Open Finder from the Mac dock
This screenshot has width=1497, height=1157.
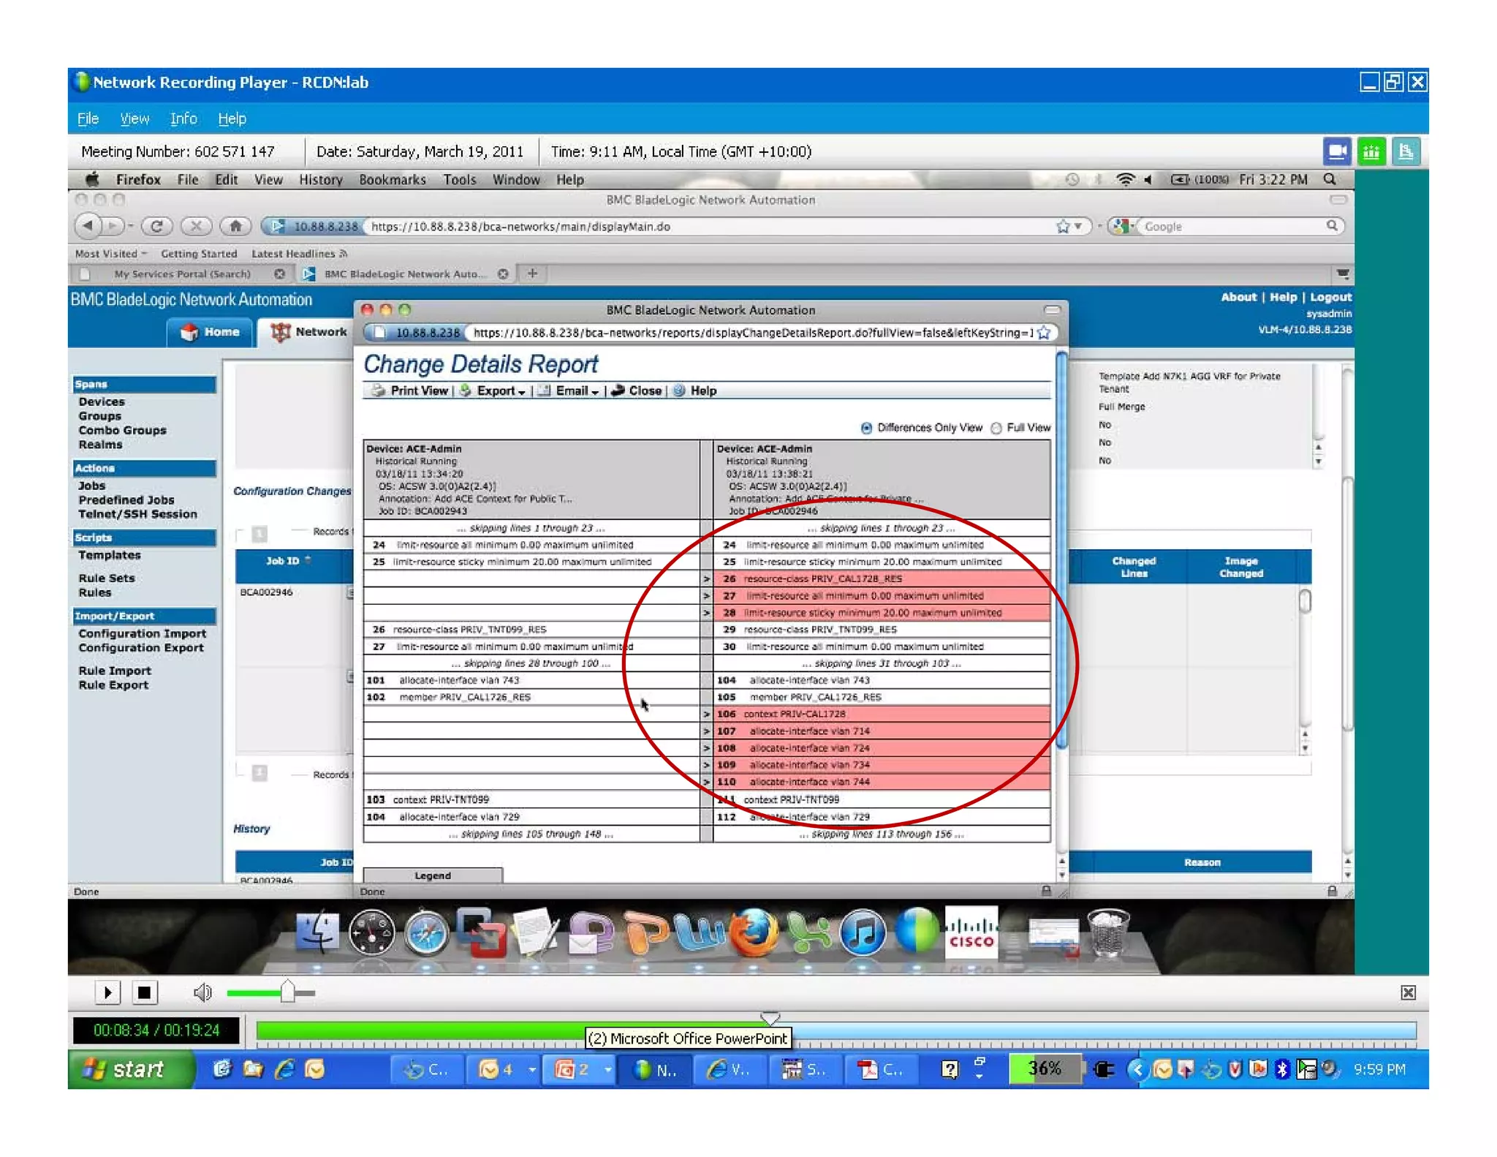[317, 933]
